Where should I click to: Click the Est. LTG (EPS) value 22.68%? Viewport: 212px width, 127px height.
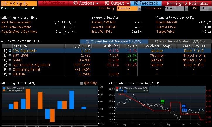[x=136, y=32]
